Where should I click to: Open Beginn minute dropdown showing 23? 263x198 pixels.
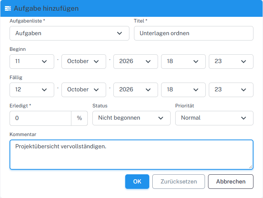231,62
